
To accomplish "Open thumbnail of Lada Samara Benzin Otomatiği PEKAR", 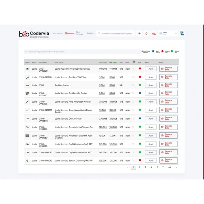I will [x=27, y=161].
